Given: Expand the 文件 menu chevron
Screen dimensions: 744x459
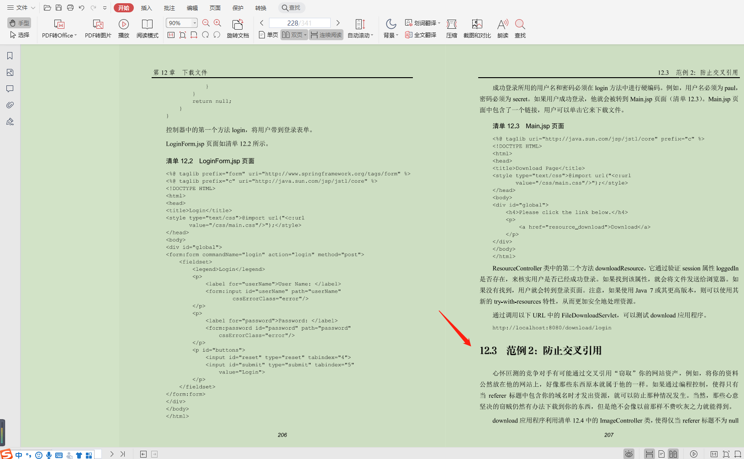Looking at the screenshot, I should [x=33, y=8].
